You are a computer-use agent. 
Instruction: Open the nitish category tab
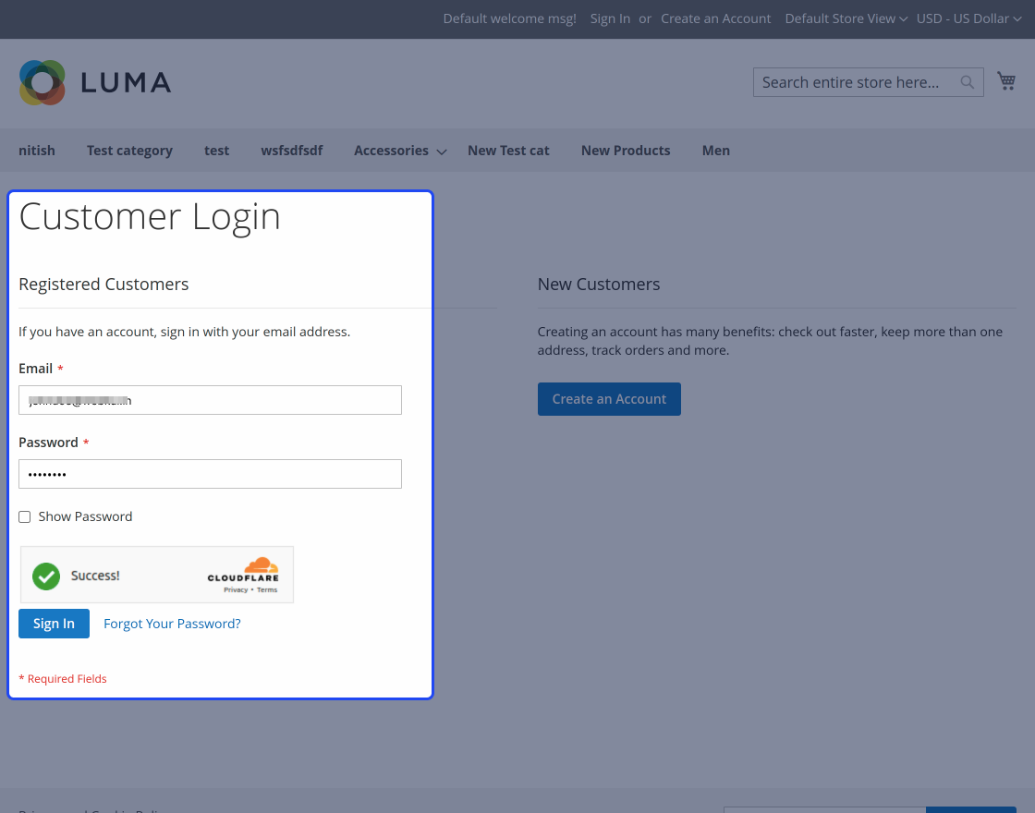tap(36, 150)
